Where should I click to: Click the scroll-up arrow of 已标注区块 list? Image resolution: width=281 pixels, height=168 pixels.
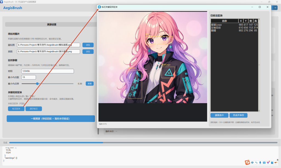[259, 19]
